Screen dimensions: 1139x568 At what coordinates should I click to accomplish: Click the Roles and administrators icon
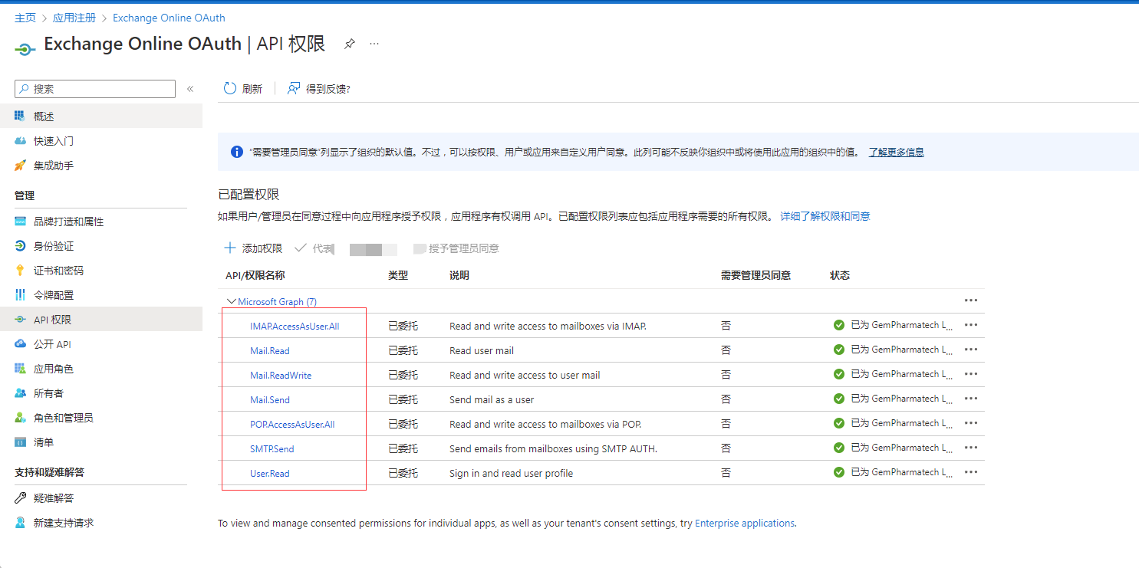pyautogui.click(x=21, y=418)
